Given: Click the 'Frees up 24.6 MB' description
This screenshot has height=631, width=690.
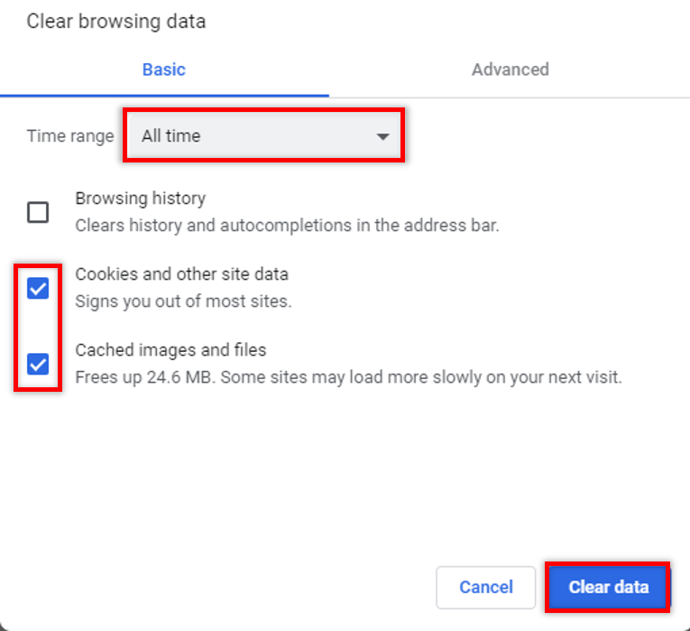Looking at the screenshot, I should coord(348,377).
